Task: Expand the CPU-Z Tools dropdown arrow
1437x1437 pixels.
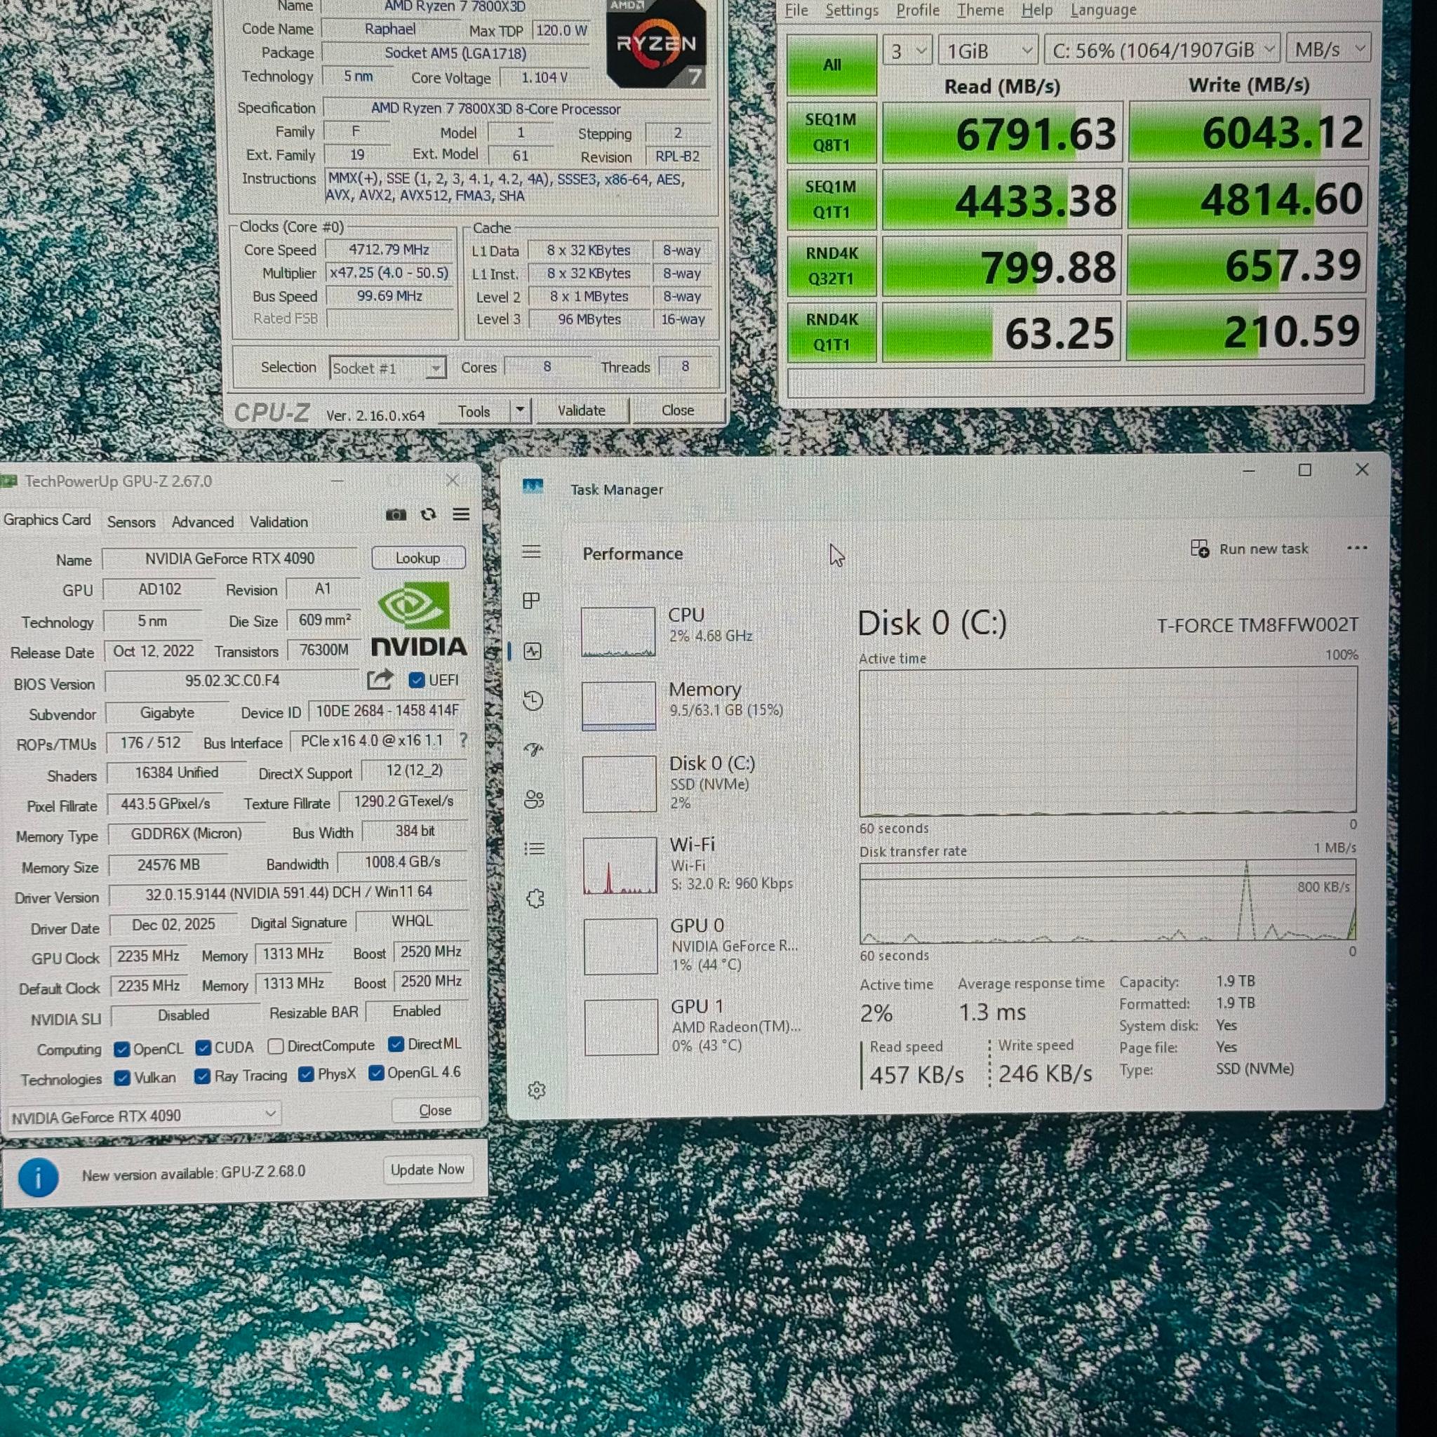Action: pos(520,410)
